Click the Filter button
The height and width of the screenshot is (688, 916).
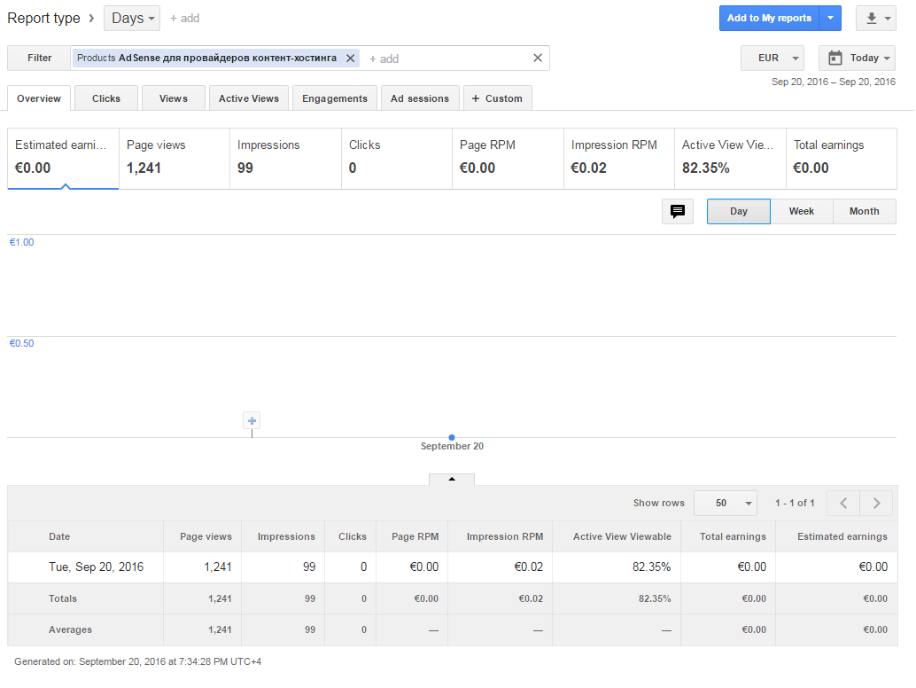39,58
